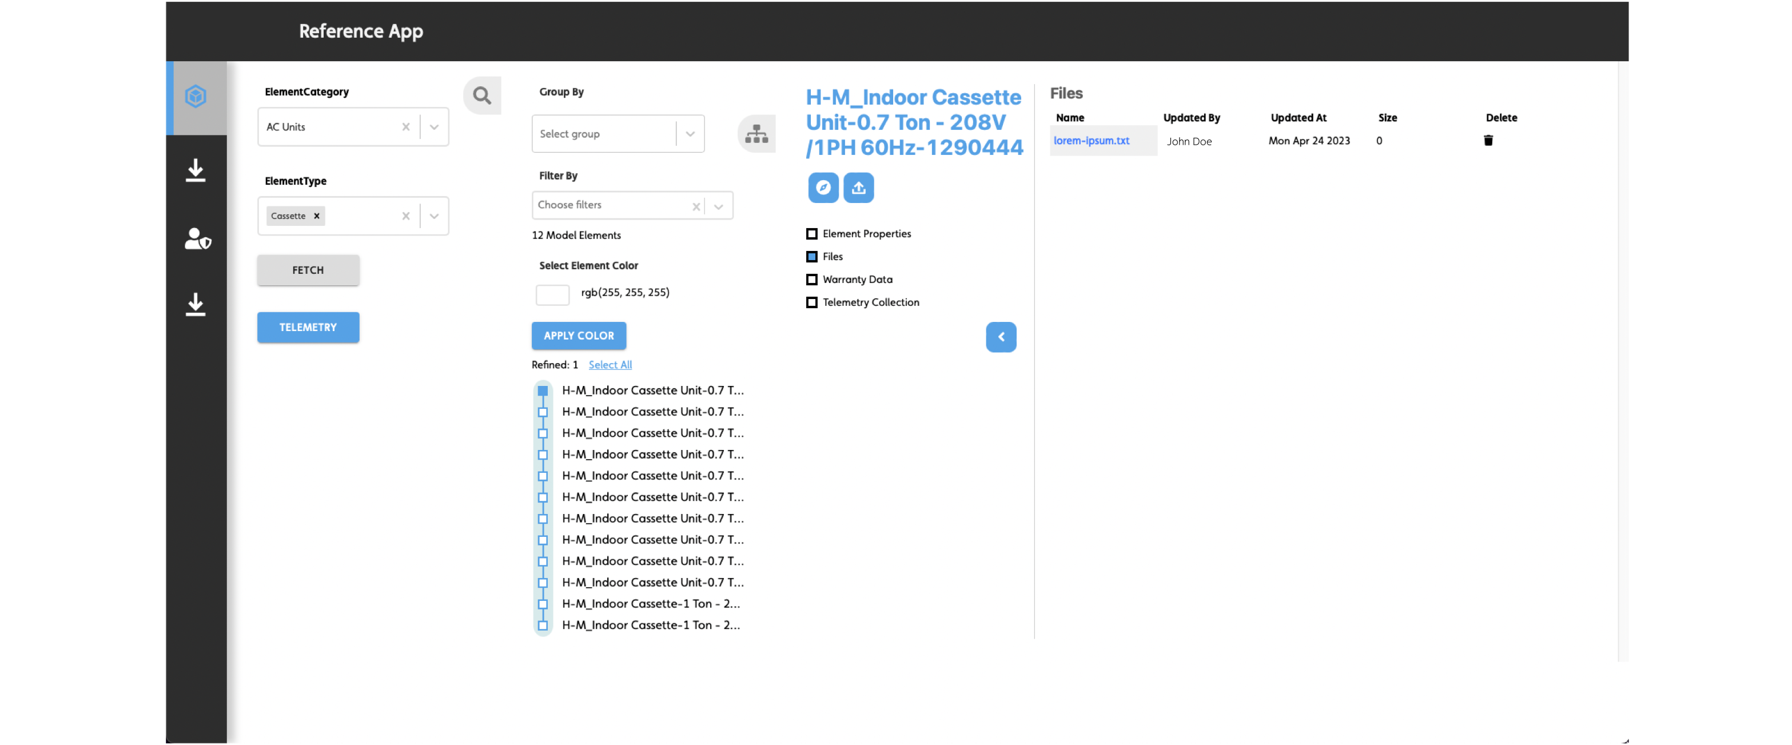Screen dimensions: 1792x745
Task: Remove the Cassette tag from ElementType
Action: click(x=317, y=216)
